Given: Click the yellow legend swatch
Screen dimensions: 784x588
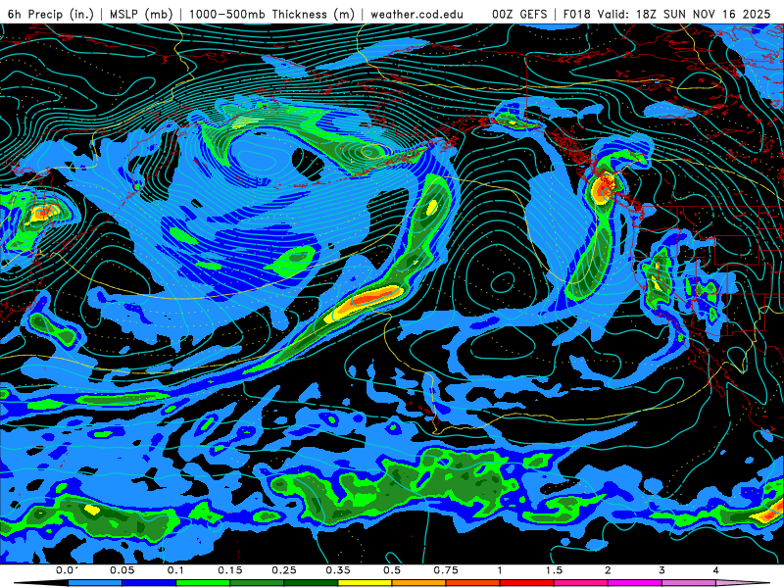Looking at the screenshot, I should 365,583.
